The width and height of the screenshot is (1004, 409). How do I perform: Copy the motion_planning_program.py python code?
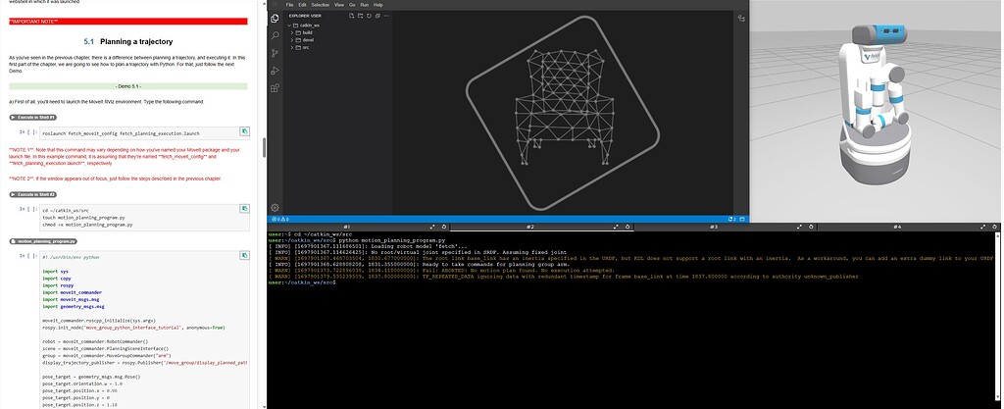click(244, 255)
